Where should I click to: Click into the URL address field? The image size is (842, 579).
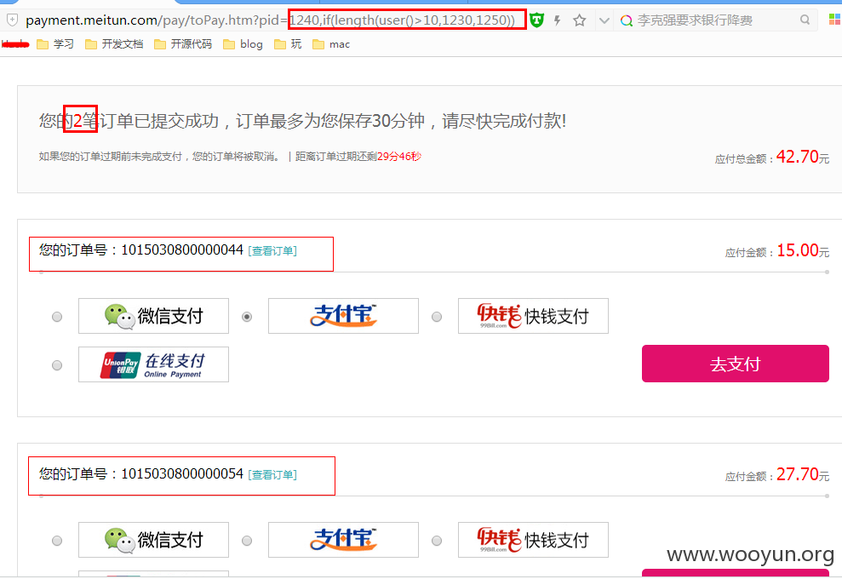tap(270, 20)
